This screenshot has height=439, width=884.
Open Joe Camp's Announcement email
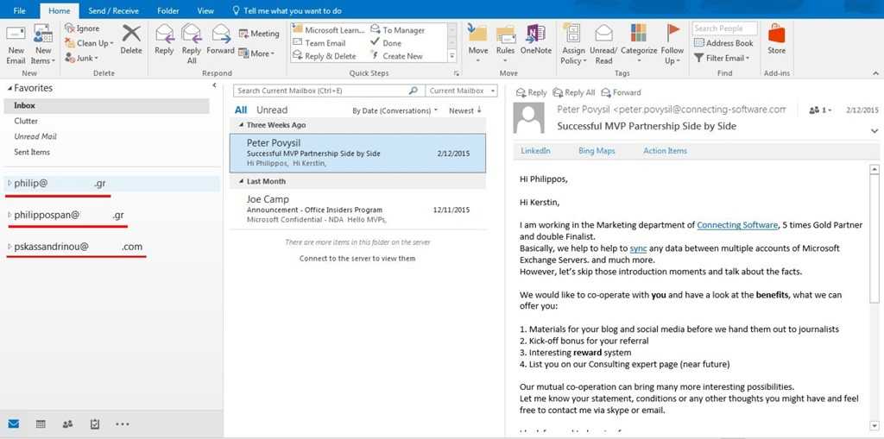(357, 209)
